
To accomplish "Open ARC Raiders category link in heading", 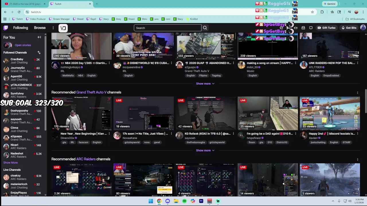I will 86,159.
